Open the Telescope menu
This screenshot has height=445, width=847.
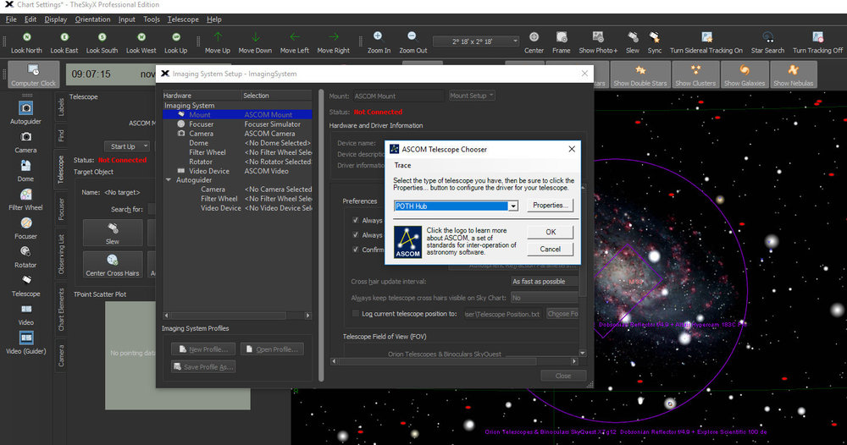[x=183, y=19]
